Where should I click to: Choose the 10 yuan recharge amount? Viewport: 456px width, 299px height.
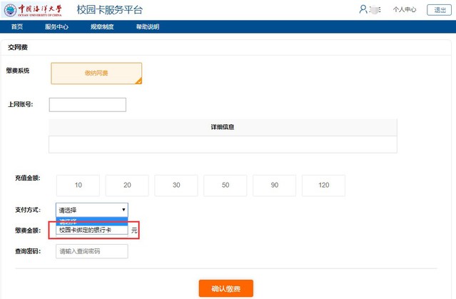tap(78, 186)
